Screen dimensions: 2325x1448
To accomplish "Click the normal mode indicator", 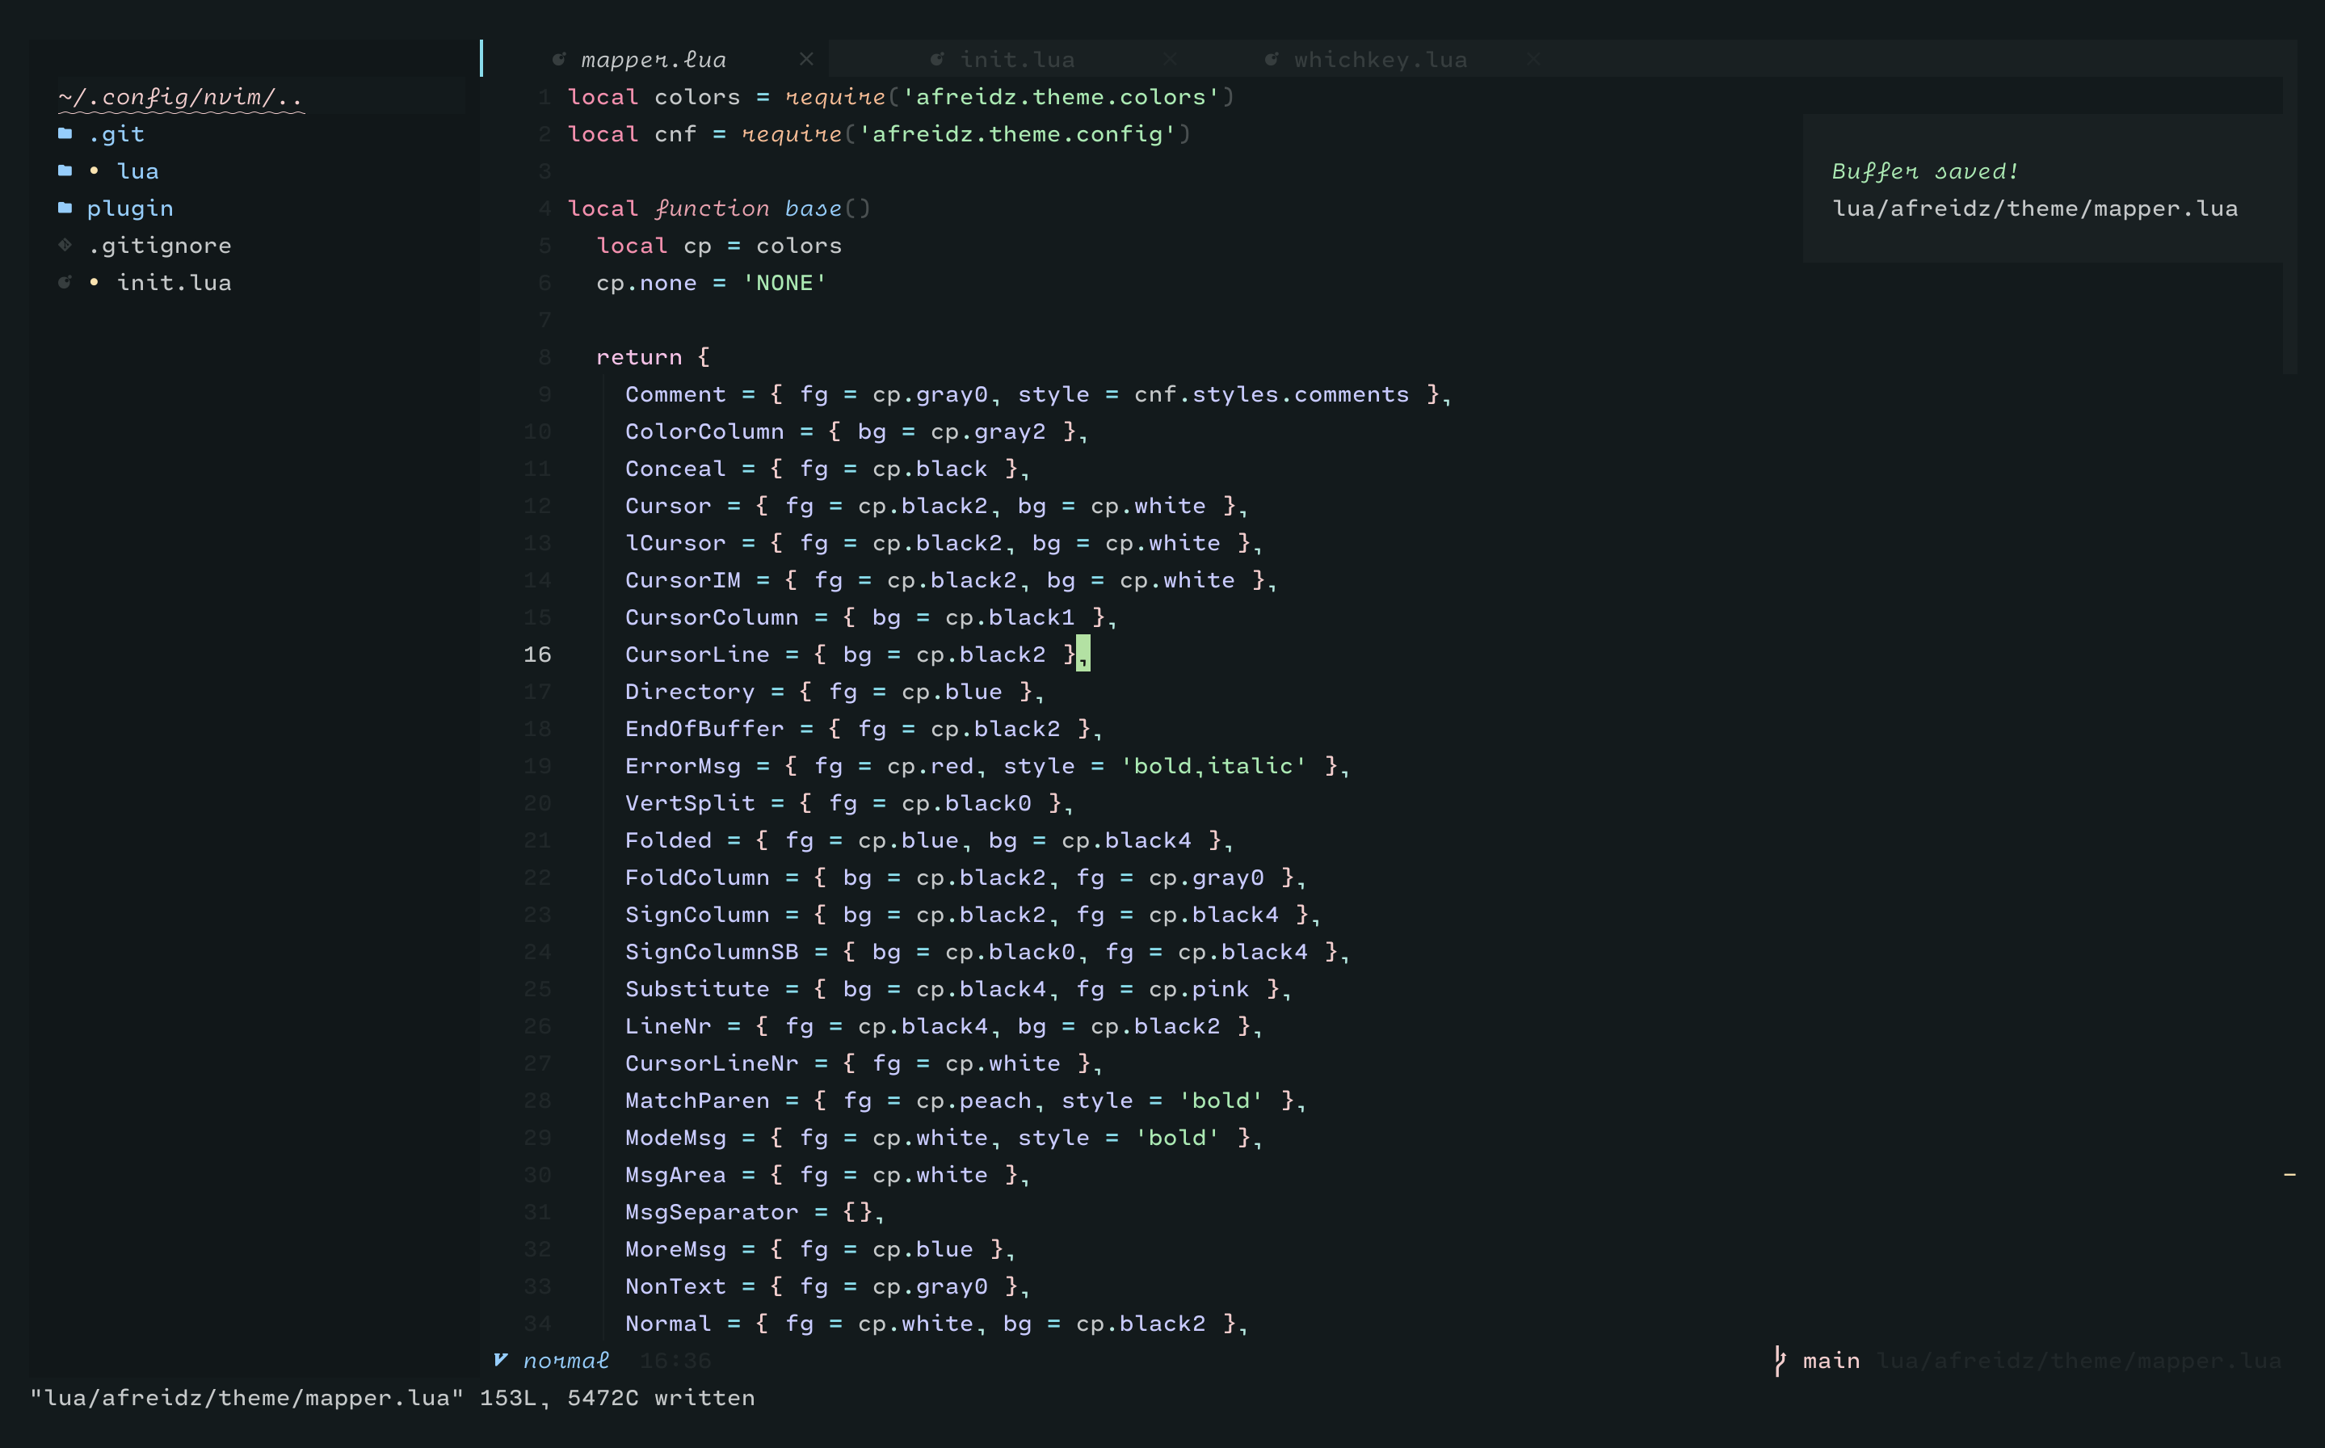I will (x=565, y=1361).
